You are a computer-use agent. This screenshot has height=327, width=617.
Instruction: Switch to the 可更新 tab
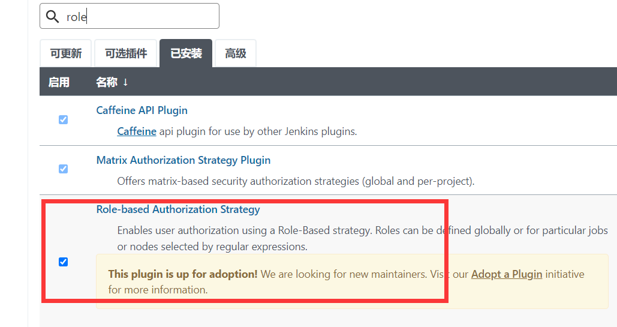point(65,53)
